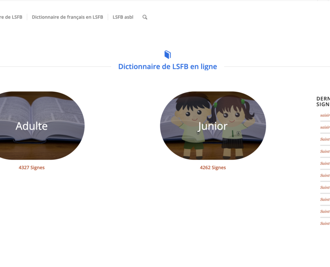This screenshot has height=267, width=330.
Task: Click the Dictionnaire de LSFB en ligne heading
Action: tap(168, 66)
